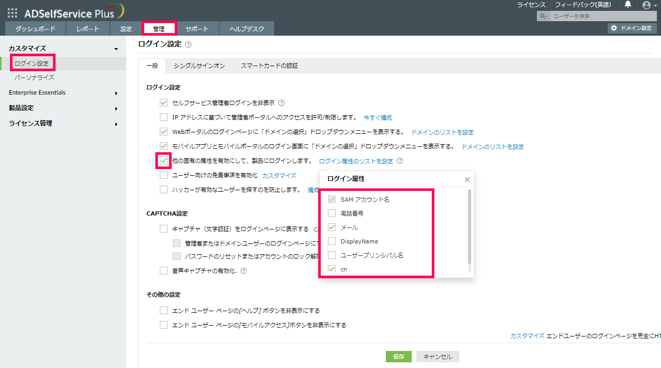661x368 pixels.
Task: Open the search type dropdown arrow
Action: pos(546,17)
